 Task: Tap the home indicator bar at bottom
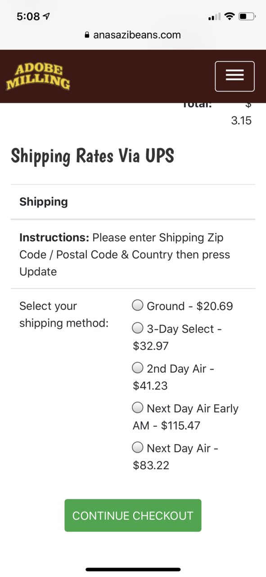pyautogui.click(x=133, y=569)
